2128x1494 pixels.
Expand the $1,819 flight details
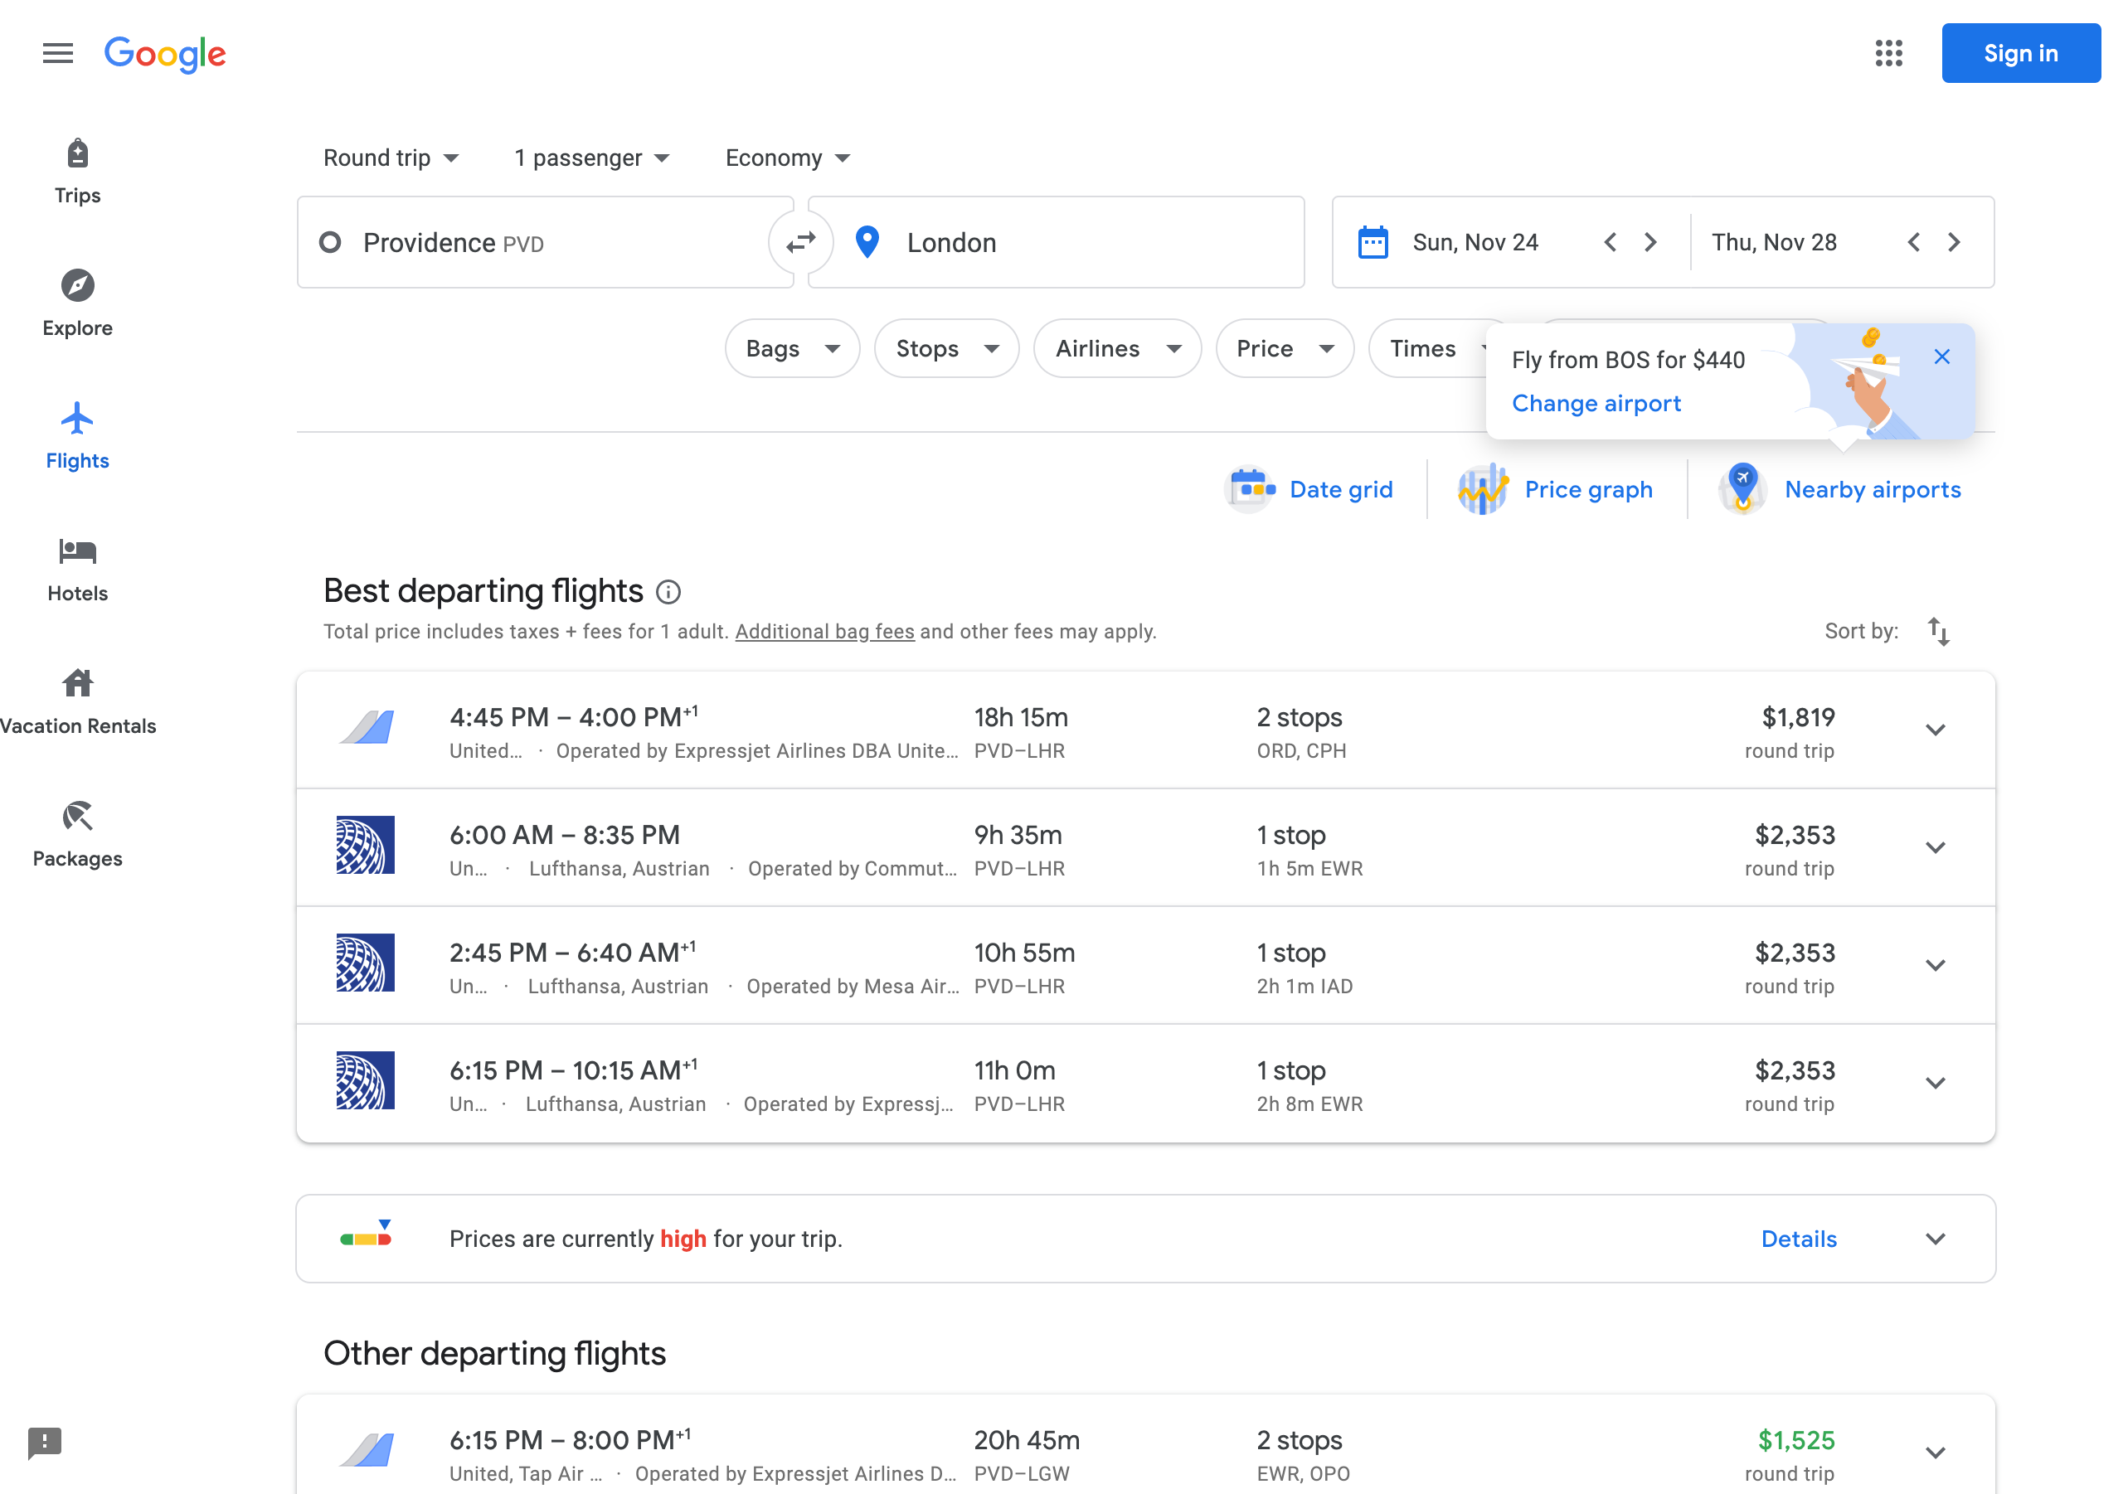pyautogui.click(x=1936, y=730)
